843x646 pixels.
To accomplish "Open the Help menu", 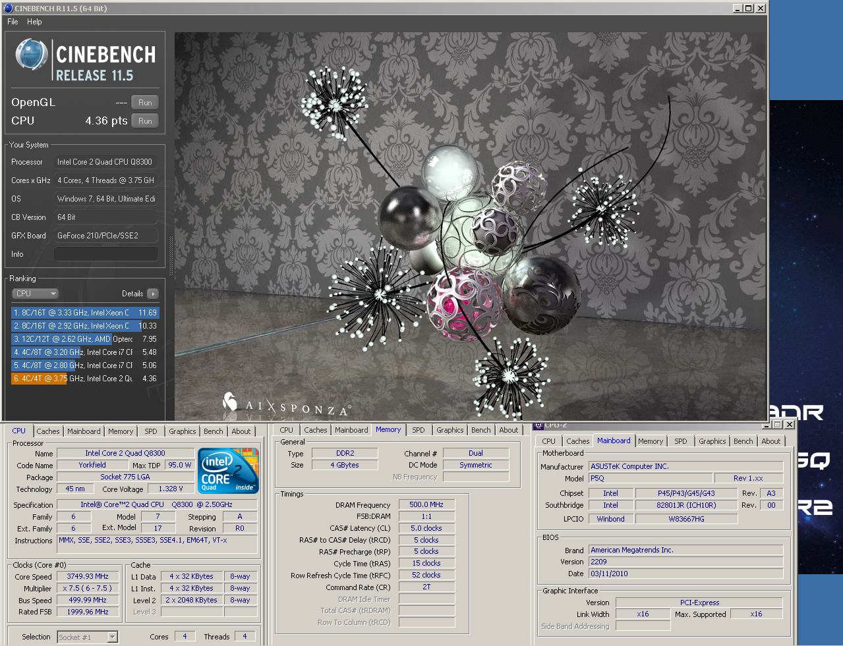I will pos(34,22).
